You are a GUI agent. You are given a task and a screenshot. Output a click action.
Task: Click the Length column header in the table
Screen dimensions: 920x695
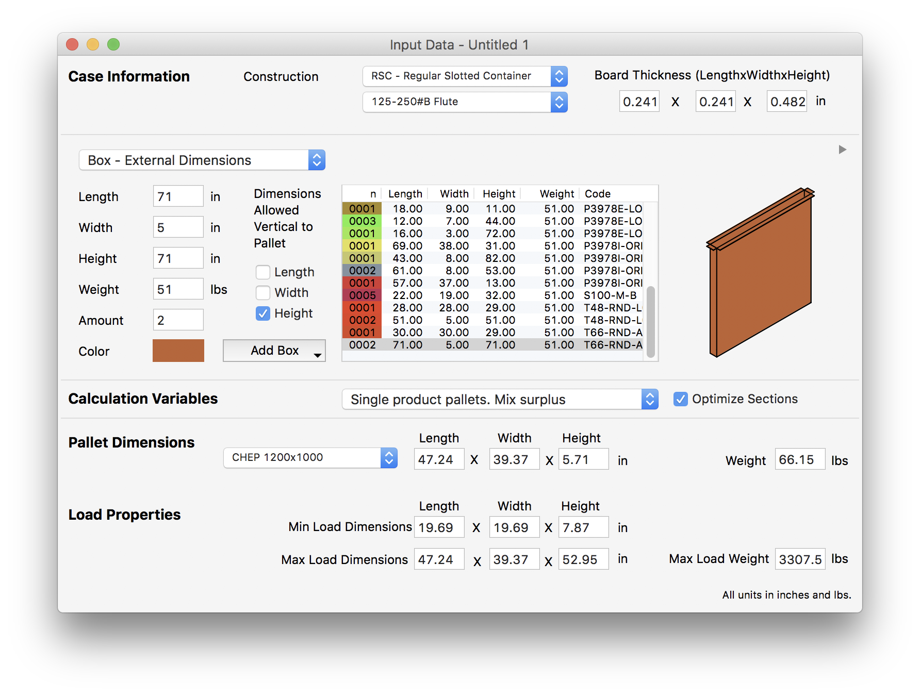pos(404,194)
